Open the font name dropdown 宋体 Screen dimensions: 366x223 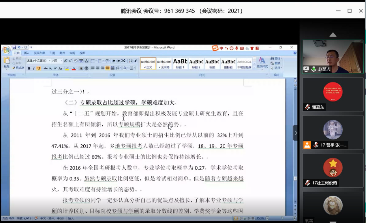(49, 61)
